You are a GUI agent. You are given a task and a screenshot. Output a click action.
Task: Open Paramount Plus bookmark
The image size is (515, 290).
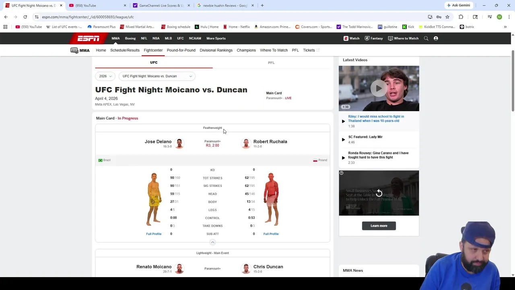point(101,27)
